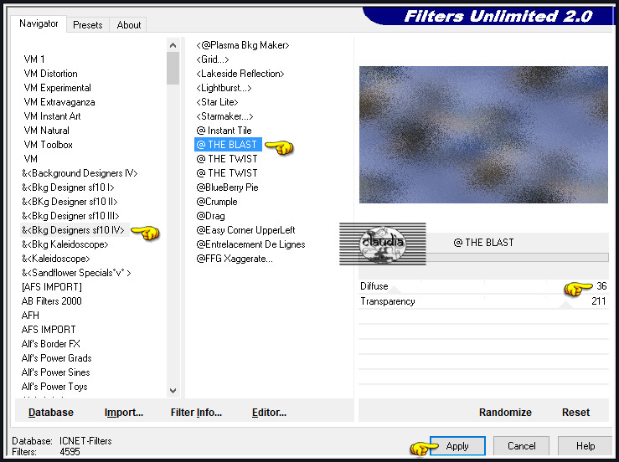
Task: Select the VM 1 category
Action: tap(34, 59)
